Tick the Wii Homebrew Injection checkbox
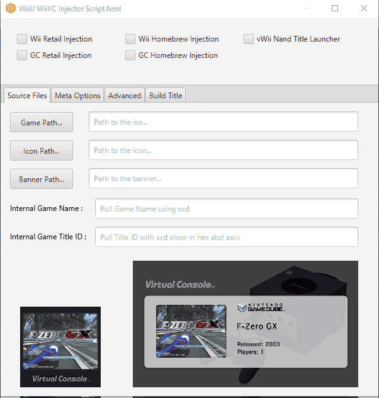This screenshot has width=379, height=398. pyautogui.click(x=130, y=39)
